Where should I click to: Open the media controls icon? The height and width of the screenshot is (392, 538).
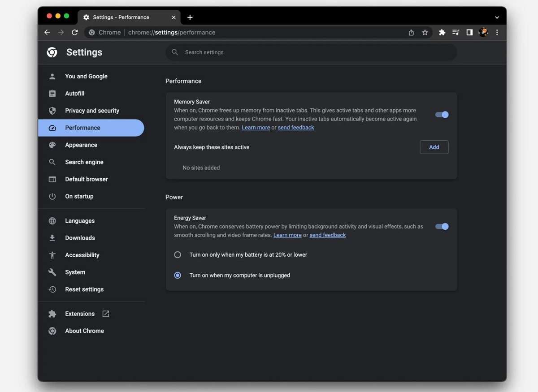(456, 32)
